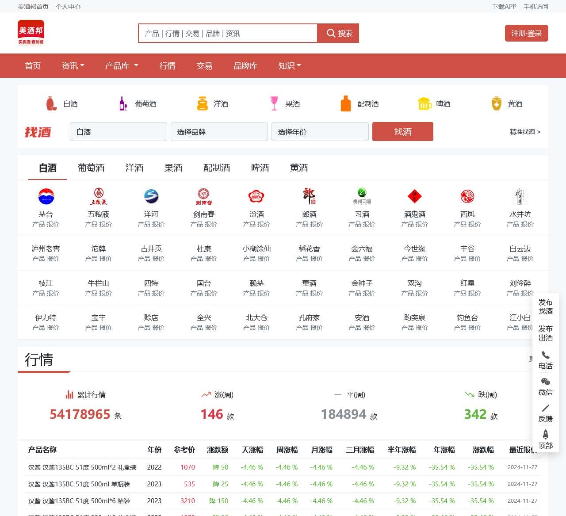Open the 泸州老窖 brand link
Screen dimensions: 566x516
tap(46, 248)
